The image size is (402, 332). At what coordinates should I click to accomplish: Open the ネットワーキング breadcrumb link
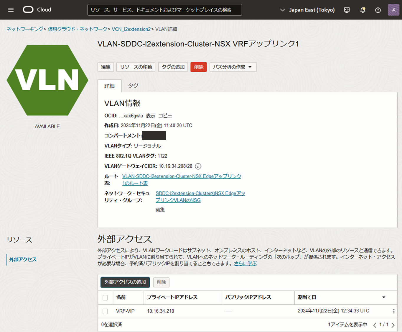[25, 29]
